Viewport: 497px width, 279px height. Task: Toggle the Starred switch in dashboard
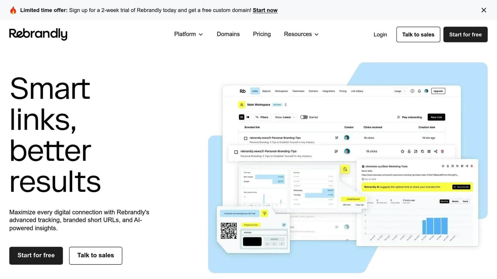pos(304,117)
